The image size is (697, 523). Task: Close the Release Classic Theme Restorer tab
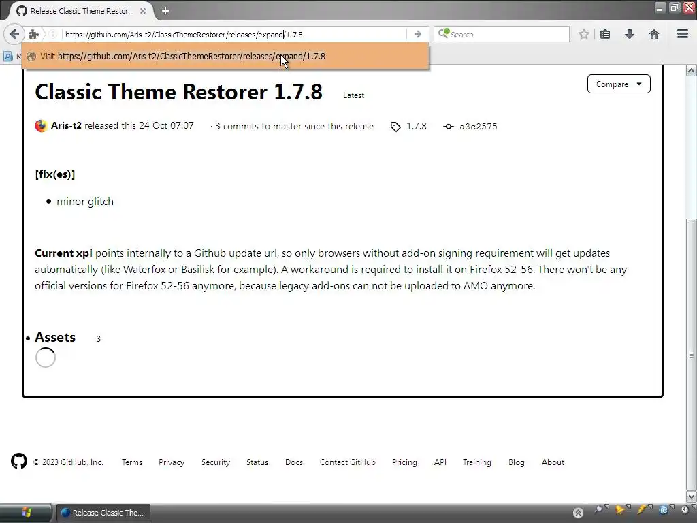[143, 11]
